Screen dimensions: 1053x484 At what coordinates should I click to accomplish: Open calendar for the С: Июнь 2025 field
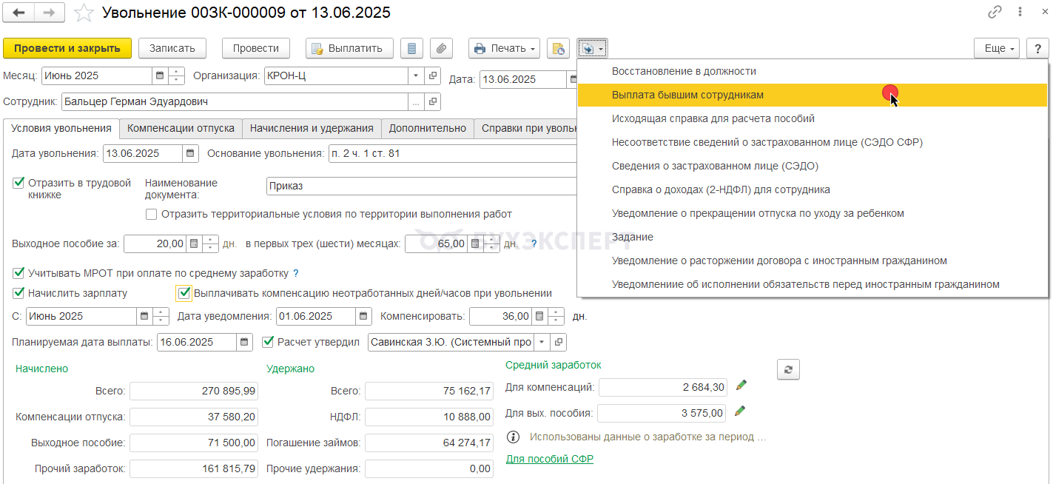click(x=144, y=316)
